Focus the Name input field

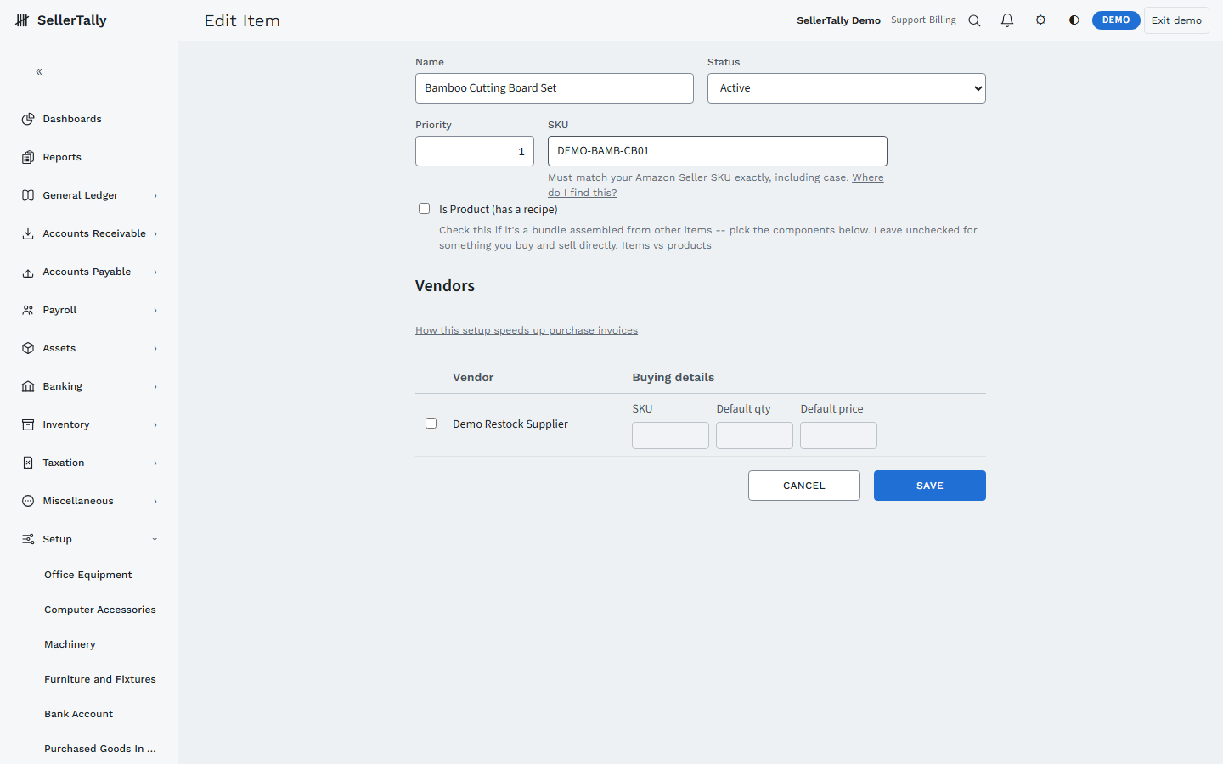(555, 88)
